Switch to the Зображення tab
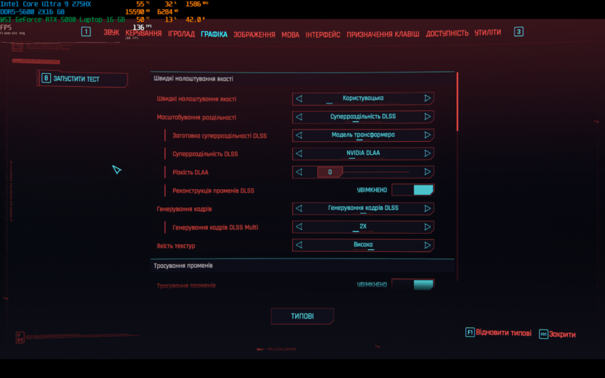Image resolution: width=605 pixels, height=378 pixels. click(x=254, y=35)
